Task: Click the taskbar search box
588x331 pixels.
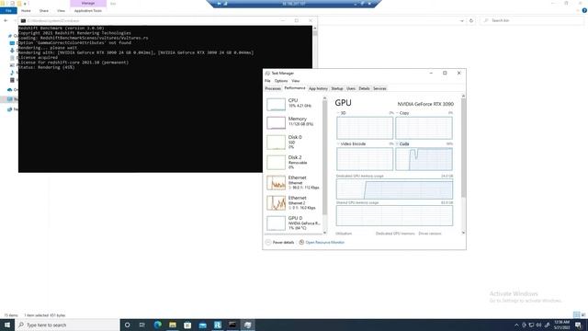Action: pos(67,325)
